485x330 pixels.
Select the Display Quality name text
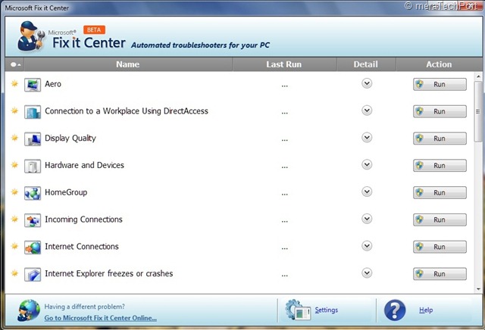[70, 139]
